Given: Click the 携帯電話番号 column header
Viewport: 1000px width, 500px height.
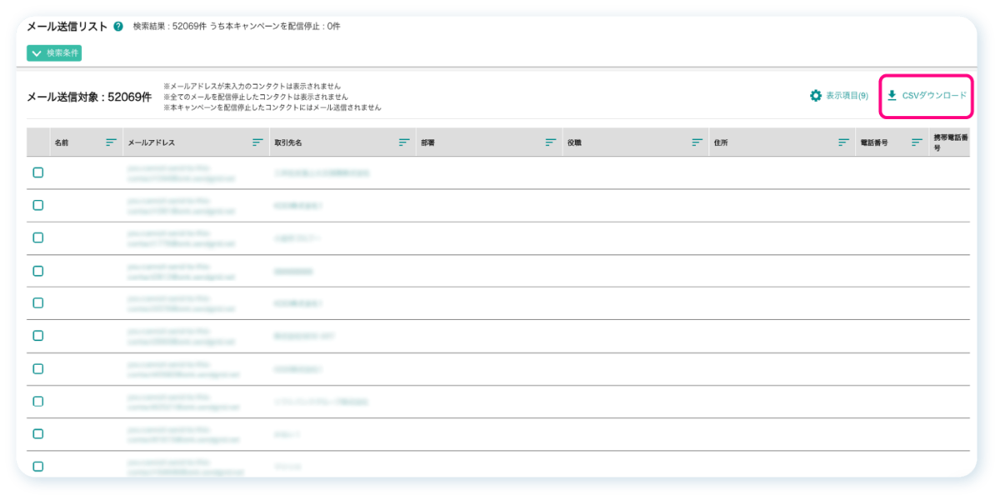Looking at the screenshot, I should (950, 142).
